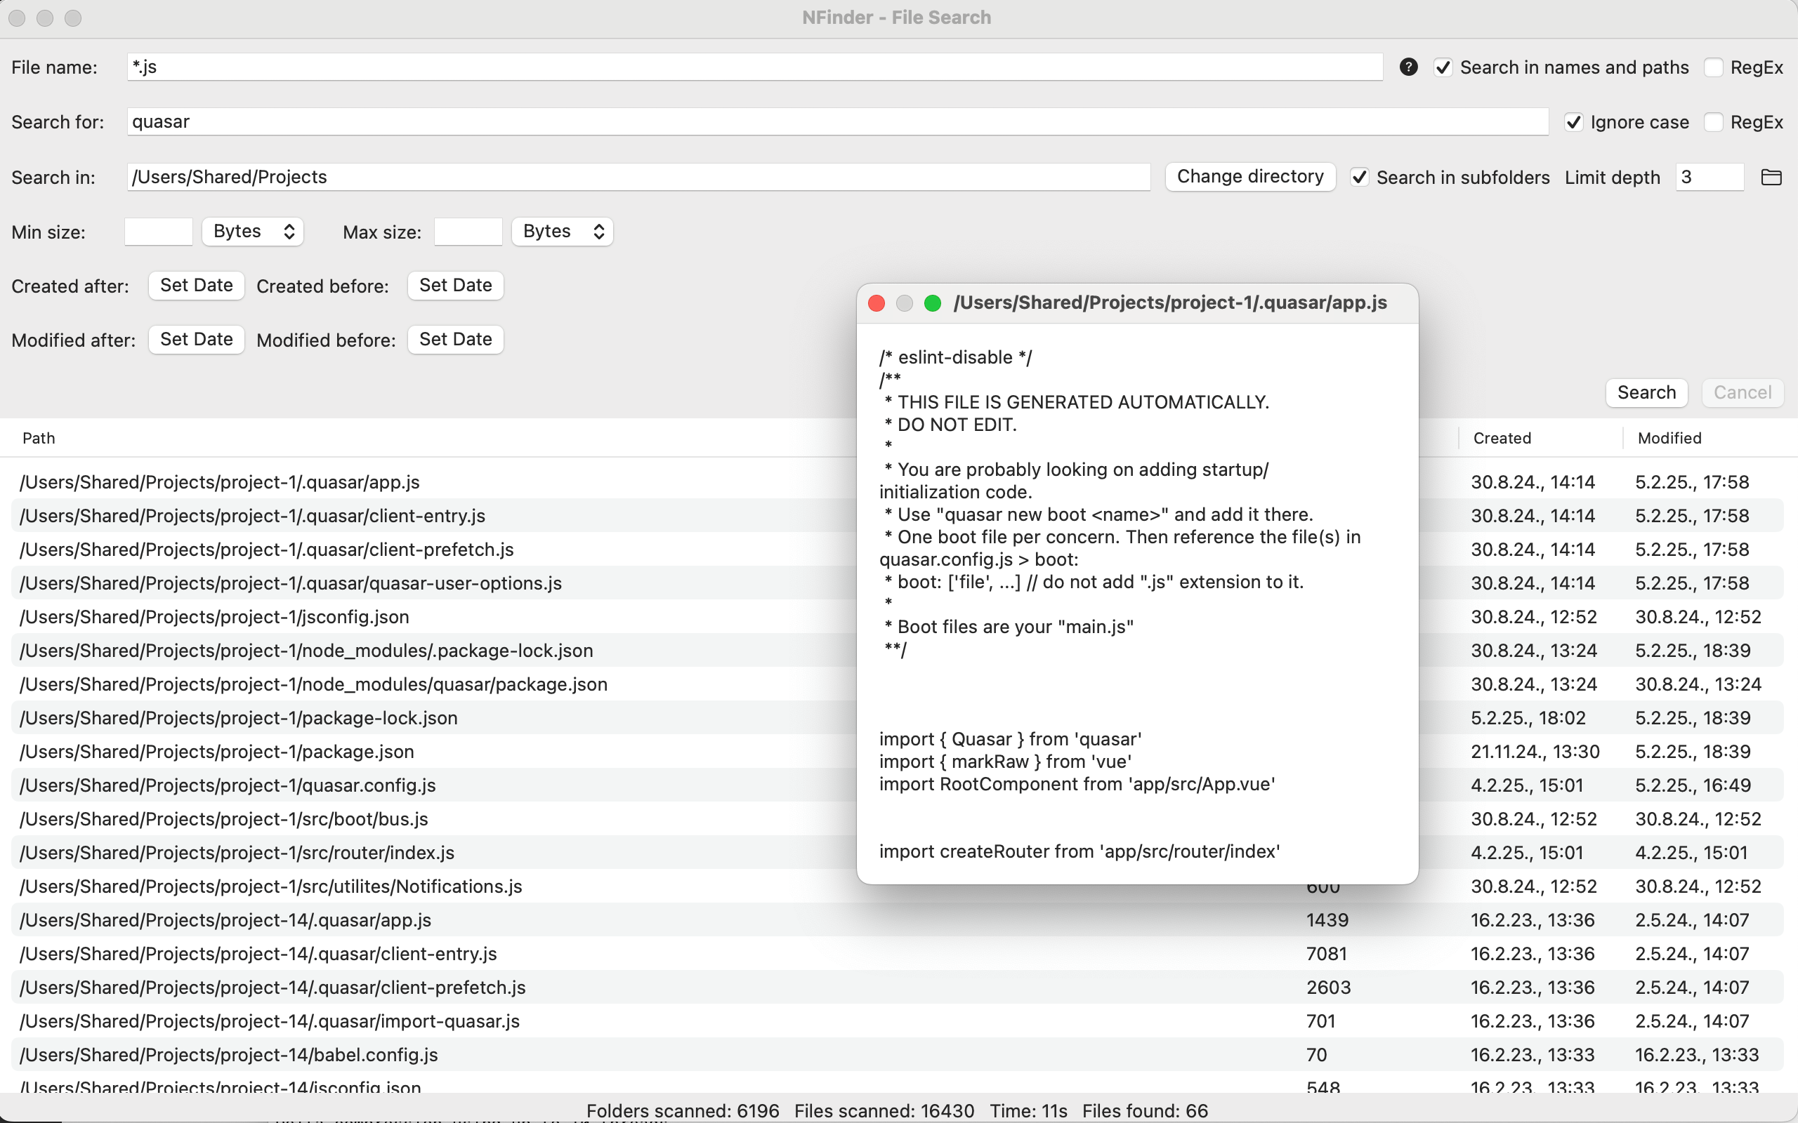Sort results by Created column header

click(1502, 438)
